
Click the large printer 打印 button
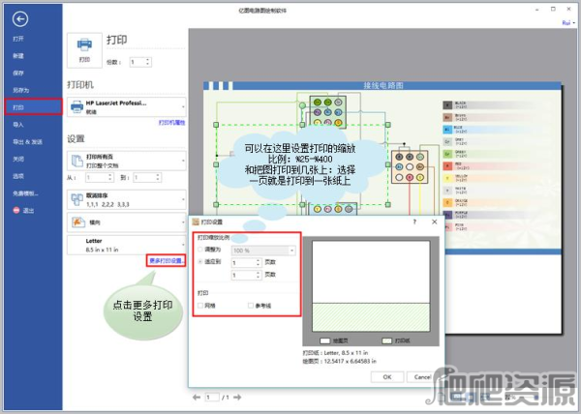pyautogui.click(x=84, y=50)
